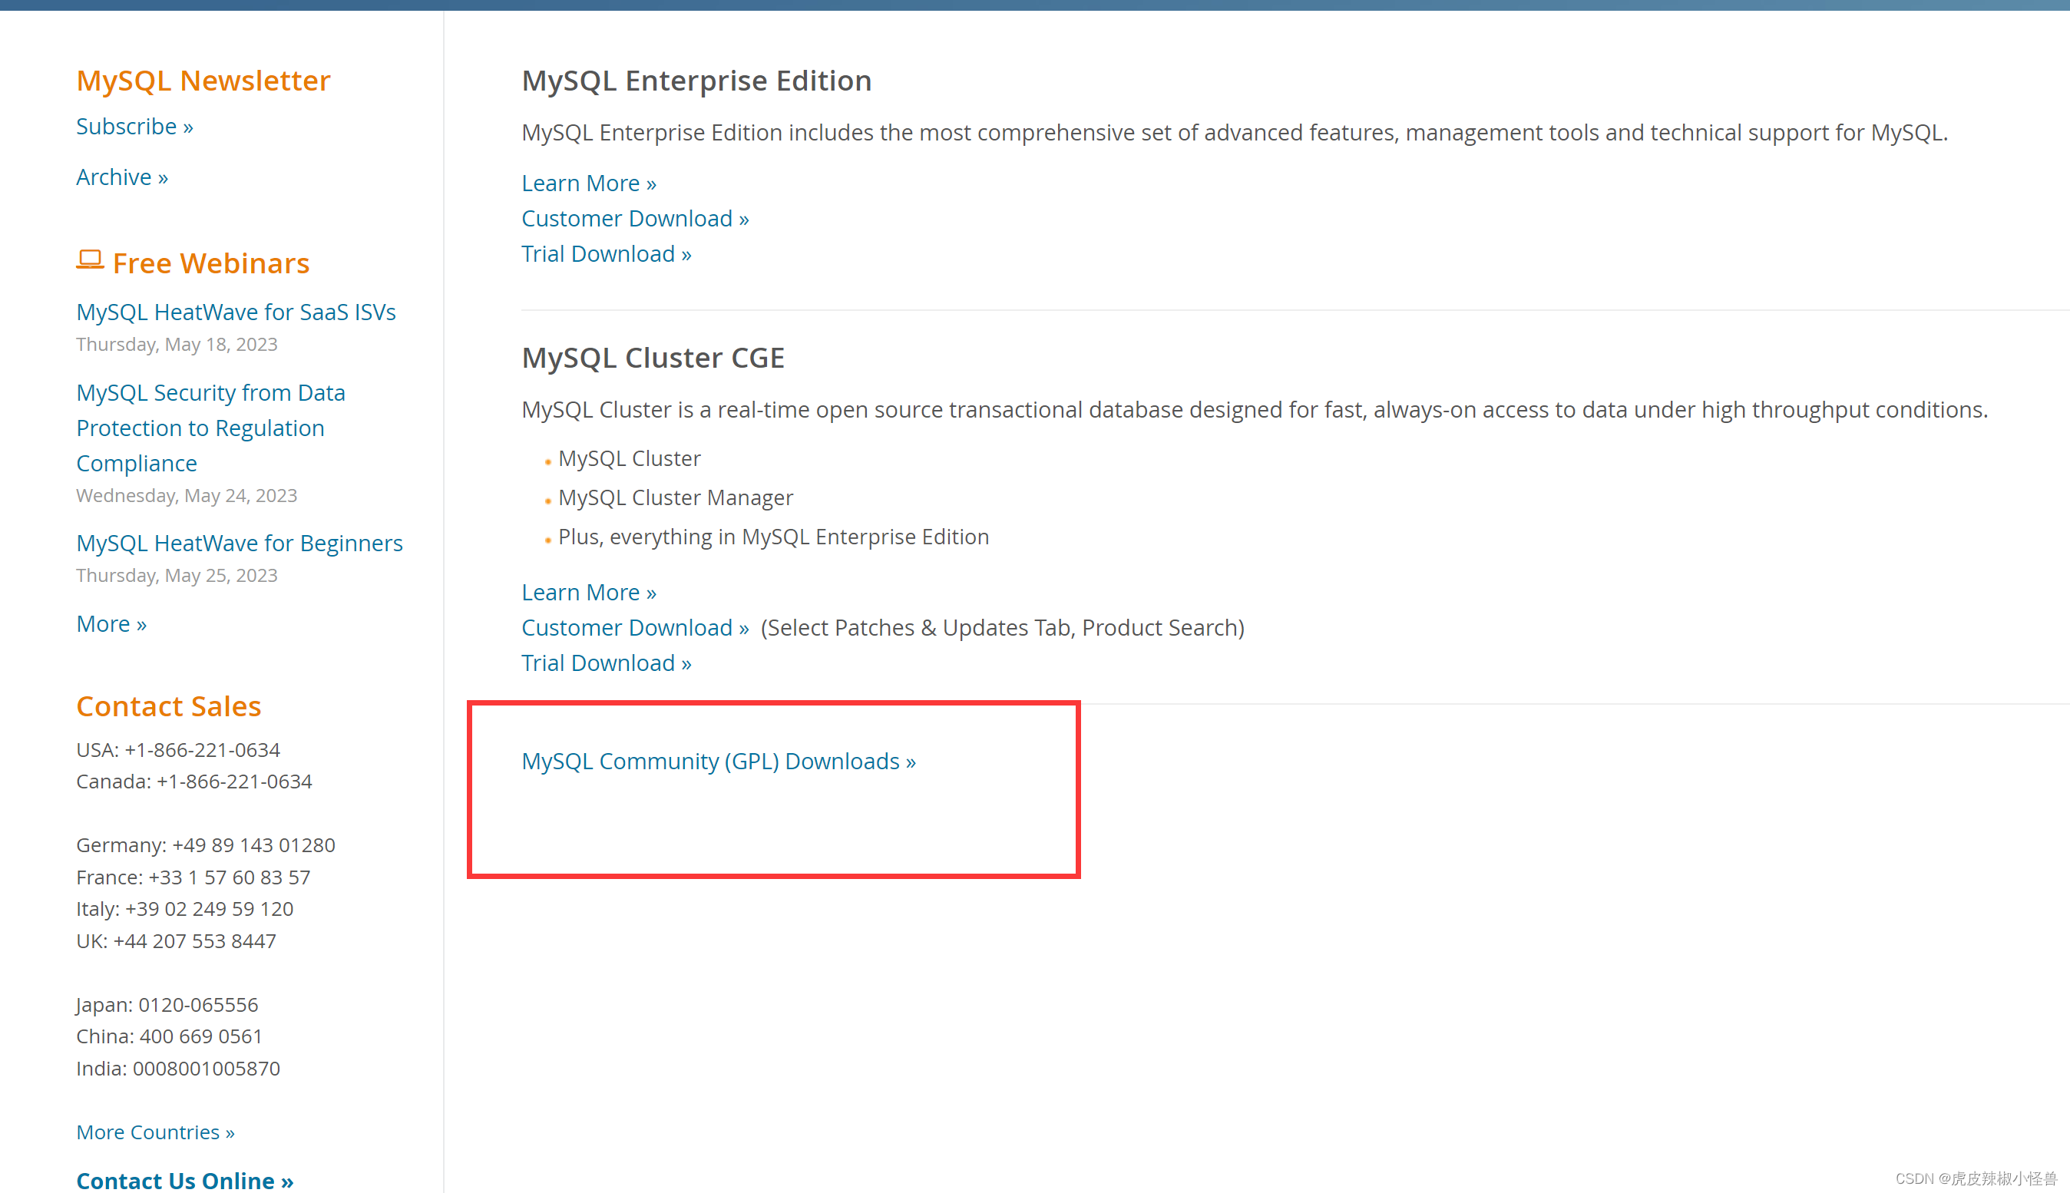Click MySQL Enterprise Edition heading
Image resolution: width=2070 pixels, height=1193 pixels.
tap(696, 81)
